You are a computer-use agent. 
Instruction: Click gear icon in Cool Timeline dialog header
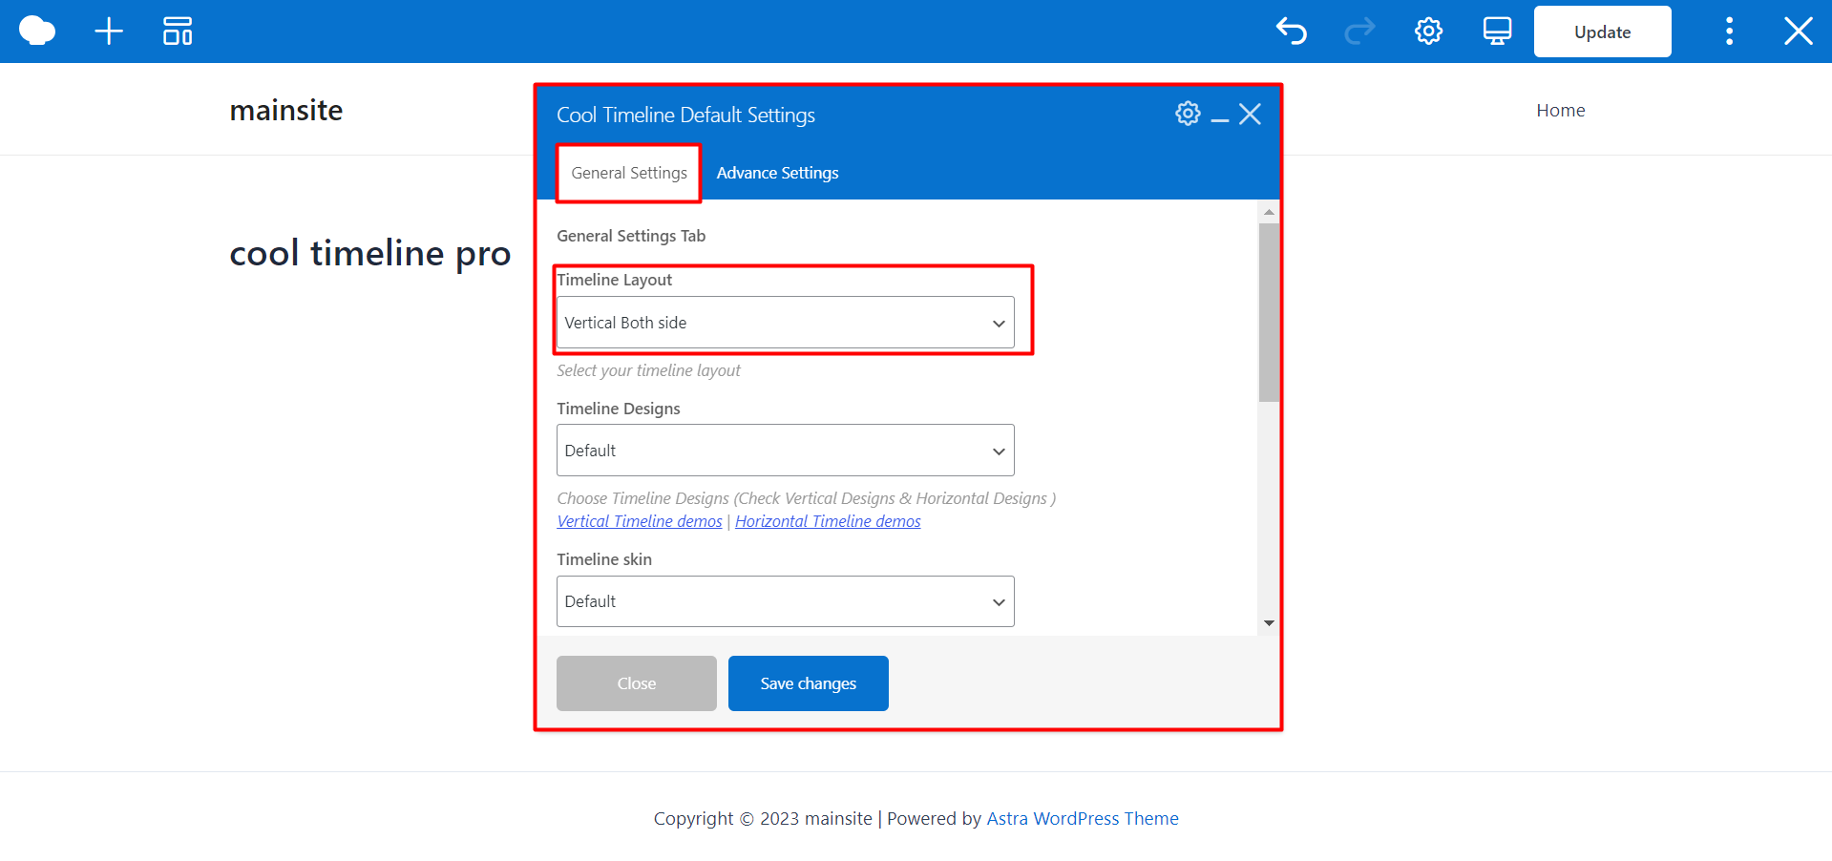(x=1188, y=114)
